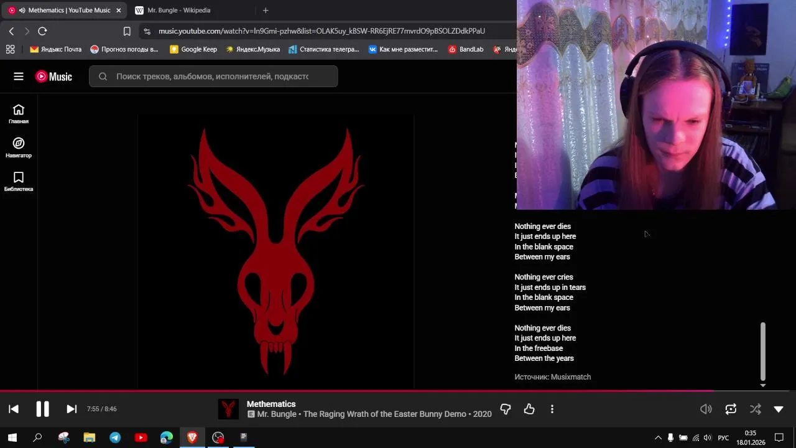
Task: Dislike the song Methematics
Action: (506, 409)
